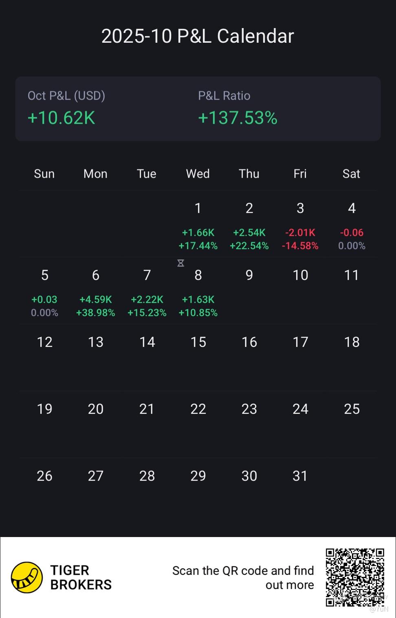Select calendar day 15
This screenshot has width=396, height=618.
pyautogui.click(x=198, y=342)
